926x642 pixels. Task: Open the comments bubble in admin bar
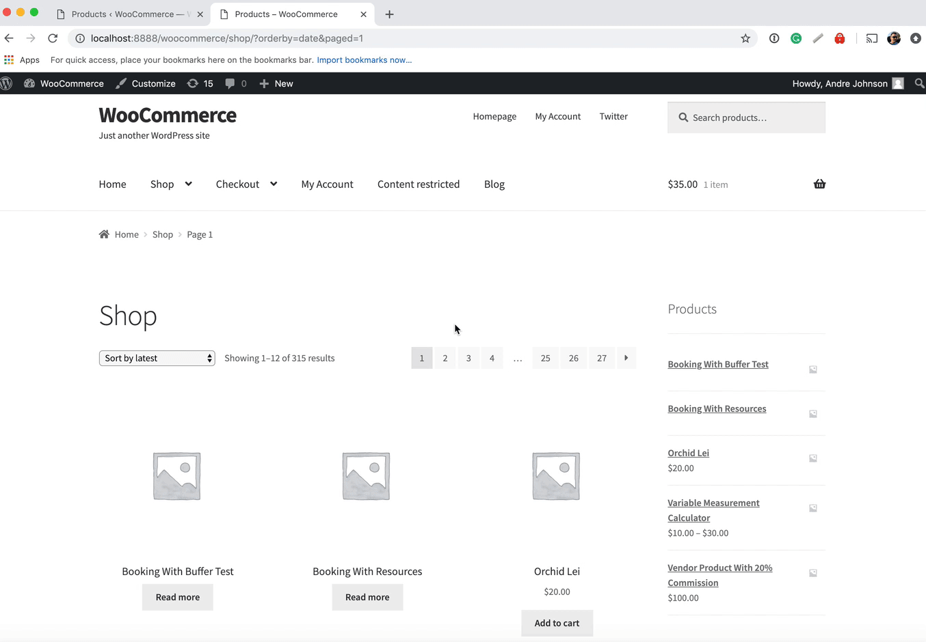coord(236,83)
